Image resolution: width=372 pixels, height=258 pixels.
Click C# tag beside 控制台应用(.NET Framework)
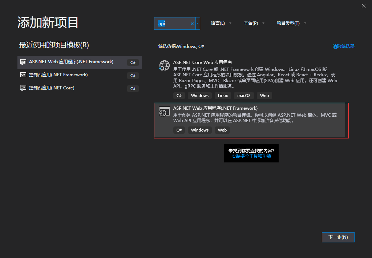point(133,76)
